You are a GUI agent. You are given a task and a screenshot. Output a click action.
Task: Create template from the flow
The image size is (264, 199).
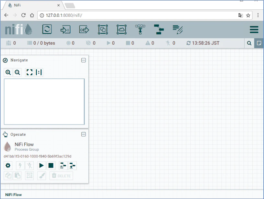point(63,166)
